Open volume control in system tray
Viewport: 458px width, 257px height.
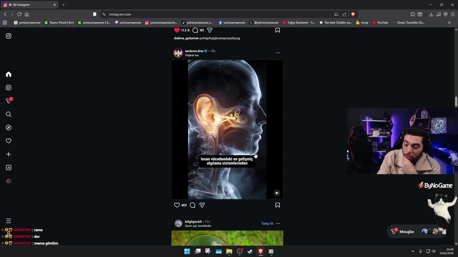[434, 251]
